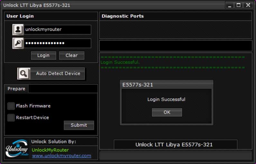Start Auto Detect Device

[x=58, y=73]
